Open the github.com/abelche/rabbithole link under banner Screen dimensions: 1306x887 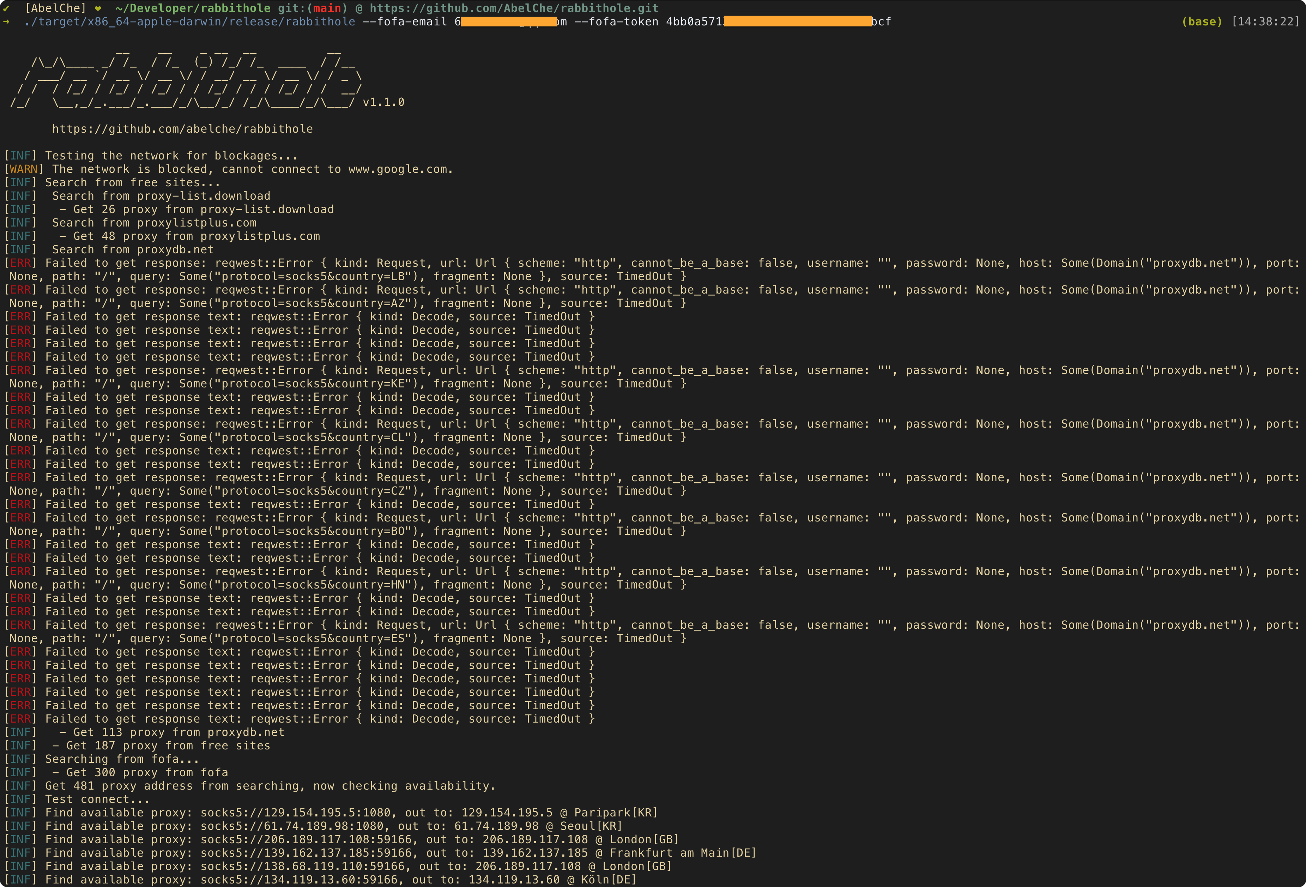182,129
